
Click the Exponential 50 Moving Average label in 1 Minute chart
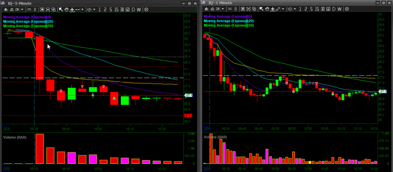coord(229,25)
